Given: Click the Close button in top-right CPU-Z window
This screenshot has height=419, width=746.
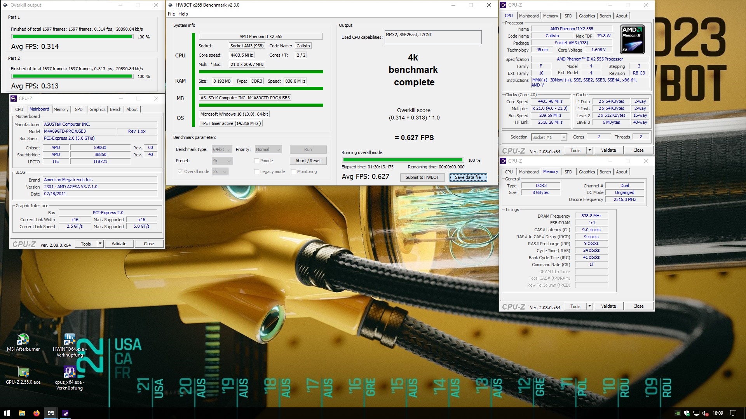Looking at the screenshot, I should pyautogui.click(x=638, y=150).
